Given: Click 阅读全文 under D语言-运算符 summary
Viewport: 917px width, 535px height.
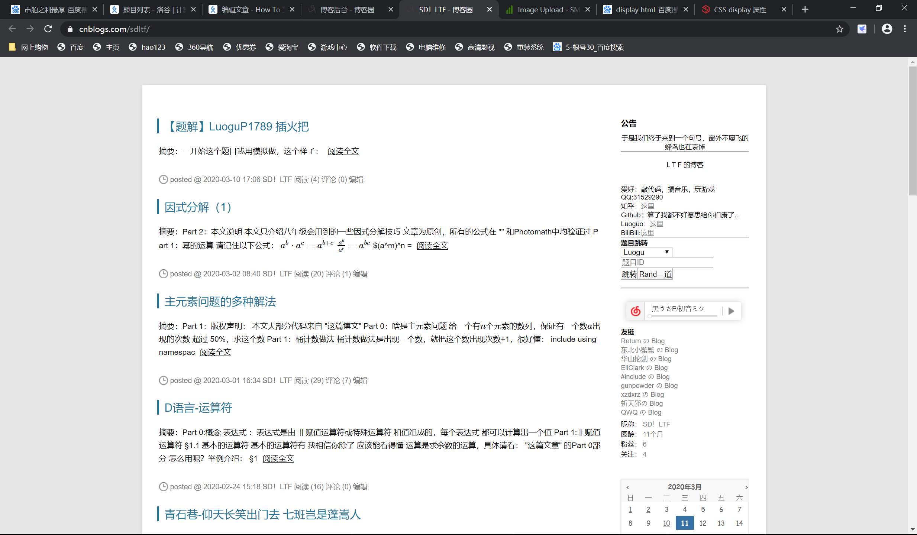Looking at the screenshot, I should click(278, 458).
